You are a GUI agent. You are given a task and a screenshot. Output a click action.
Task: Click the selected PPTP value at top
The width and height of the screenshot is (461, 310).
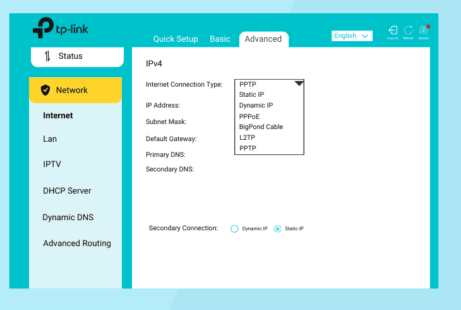pos(248,85)
